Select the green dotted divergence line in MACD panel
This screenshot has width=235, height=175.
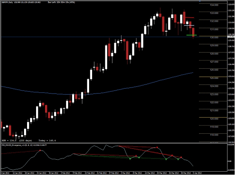(x=129, y=157)
